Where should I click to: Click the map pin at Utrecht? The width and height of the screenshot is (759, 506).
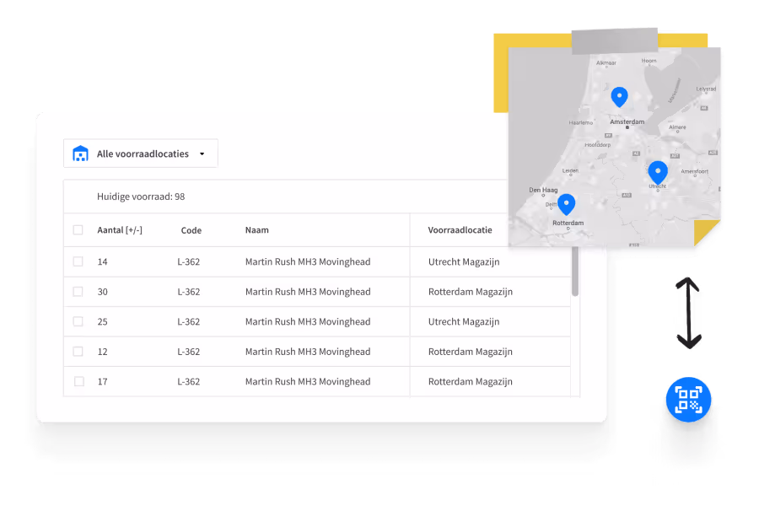coord(658,172)
